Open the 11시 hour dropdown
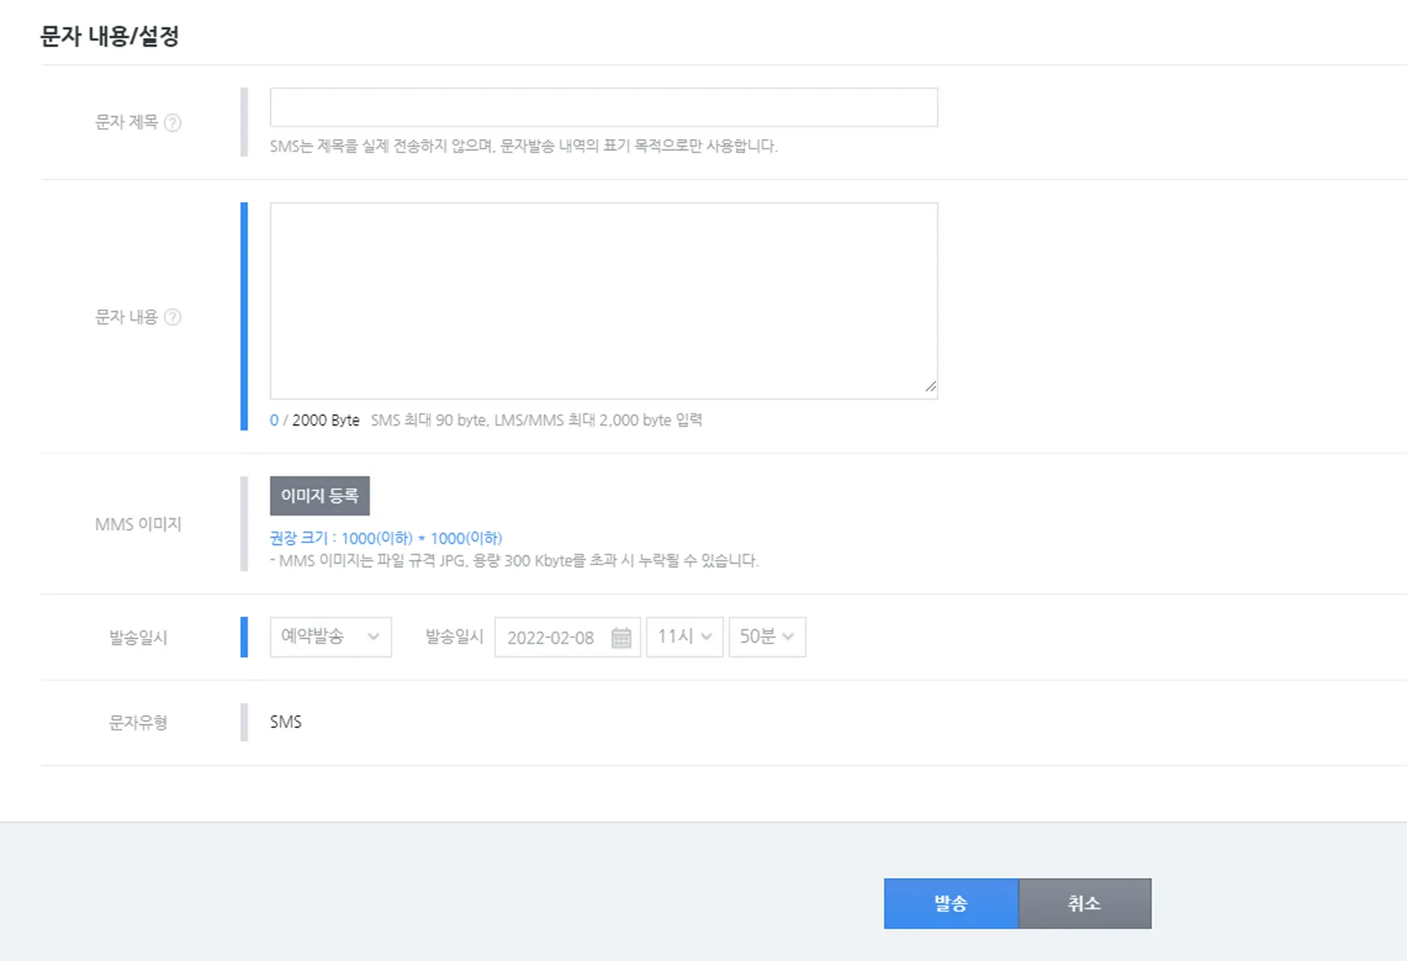This screenshot has height=961, width=1407. [x=685, y=636]
